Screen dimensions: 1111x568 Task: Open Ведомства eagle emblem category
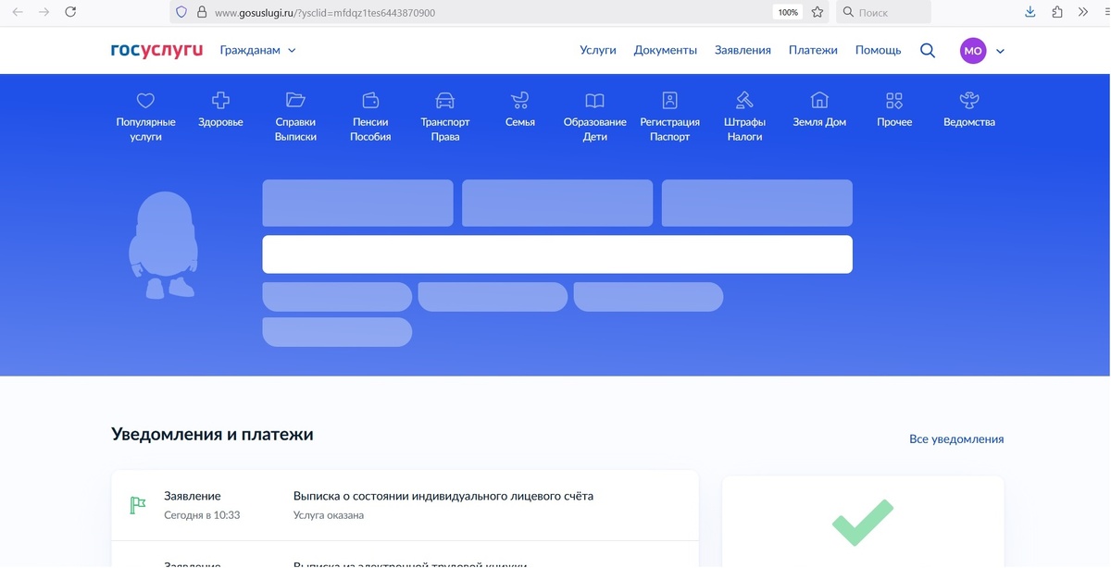[969, 109]
